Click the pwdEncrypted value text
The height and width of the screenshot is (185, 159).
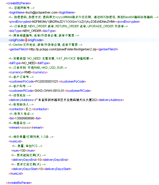coord(74,22)
